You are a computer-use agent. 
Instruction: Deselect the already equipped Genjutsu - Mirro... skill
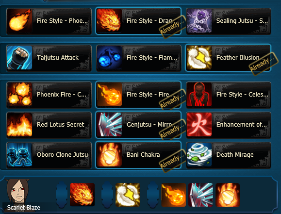[138, 125]
